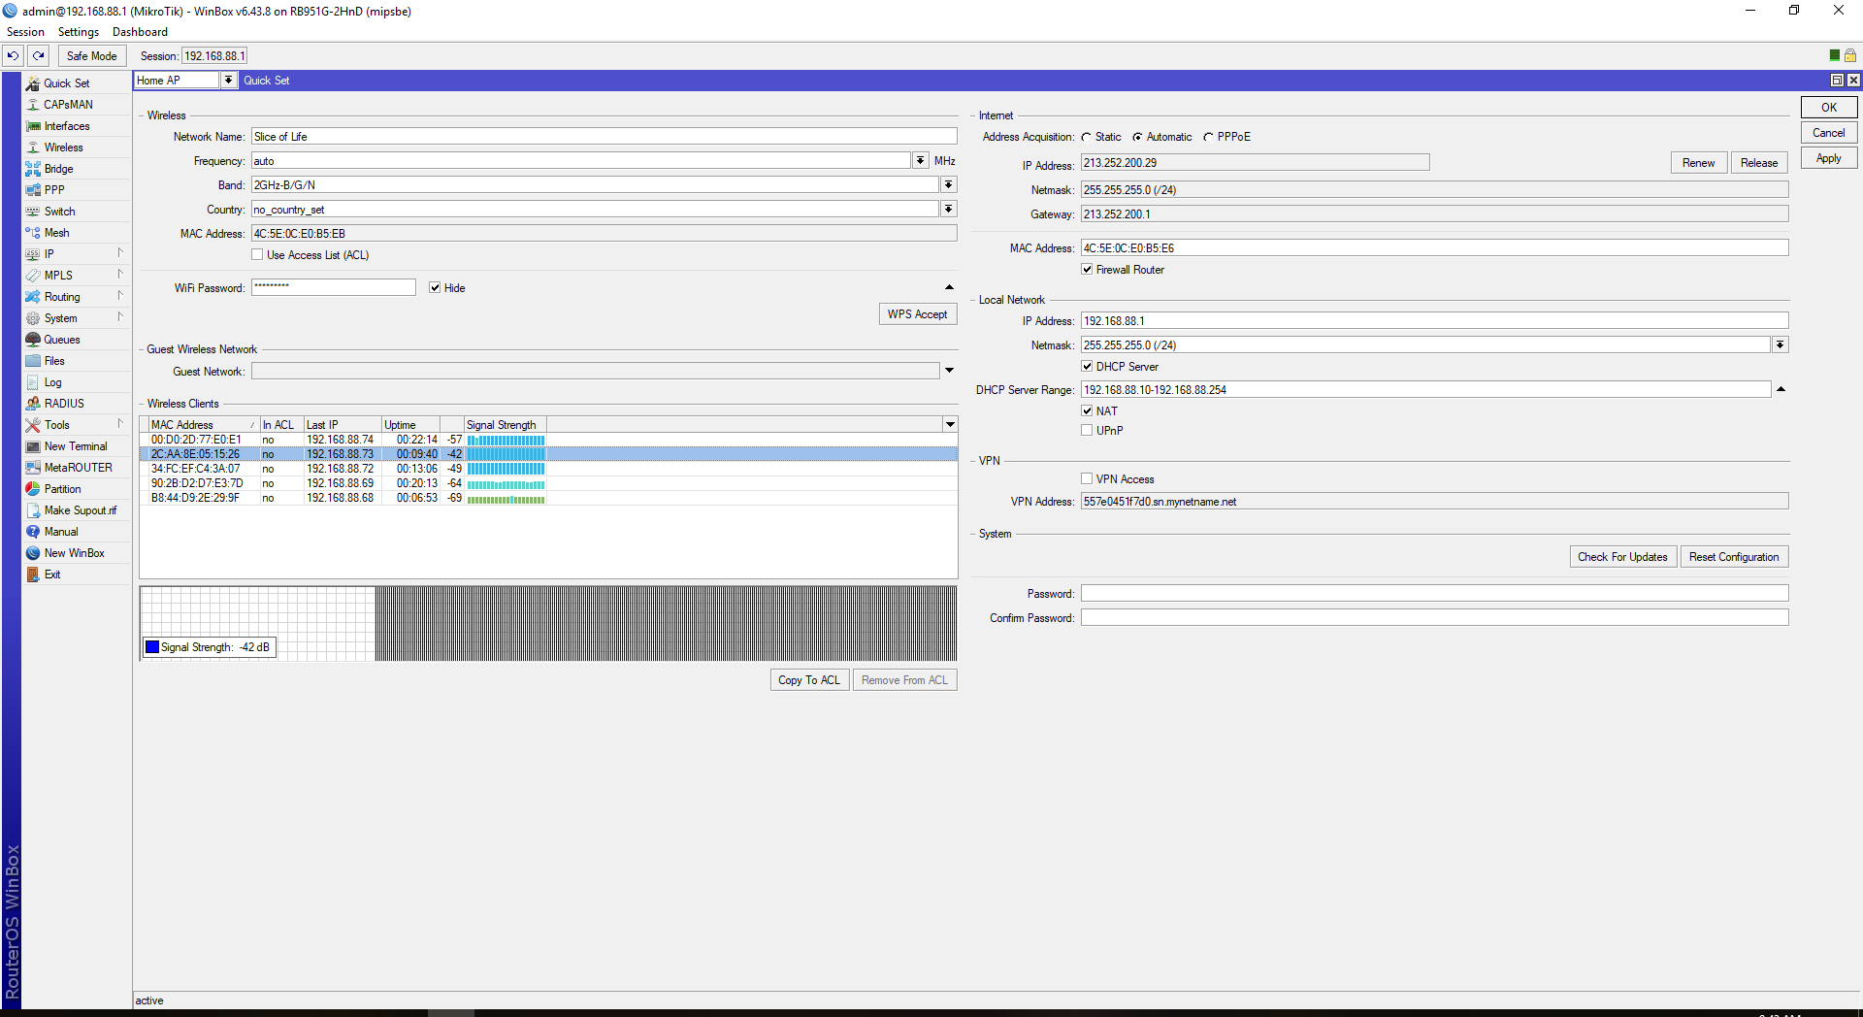Click the Check For Updates button

click(x=1621, y=556)
